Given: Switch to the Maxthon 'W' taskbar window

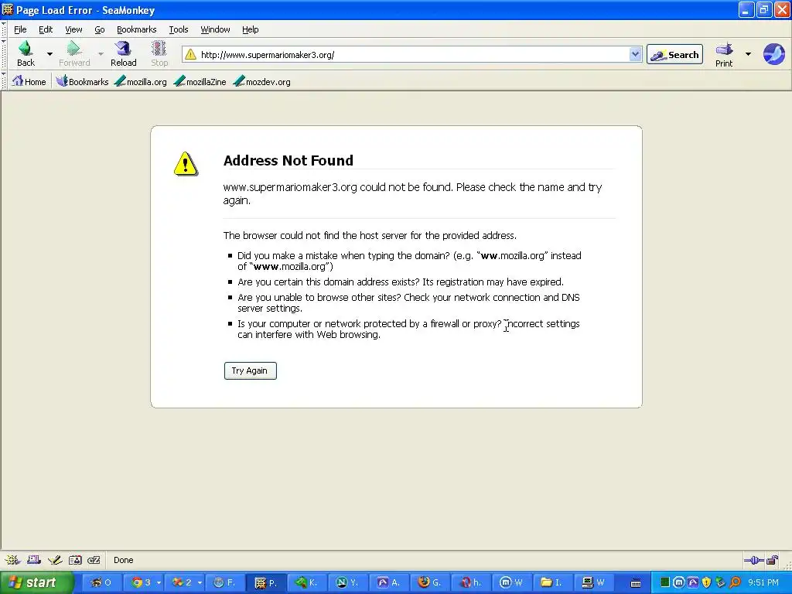Looking at the screenshot, I should click(512, 582).
